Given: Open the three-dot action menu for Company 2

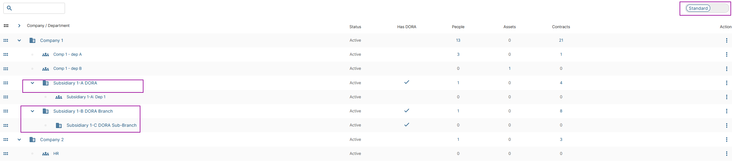Looking at the screenshot, I should (726, 140).
